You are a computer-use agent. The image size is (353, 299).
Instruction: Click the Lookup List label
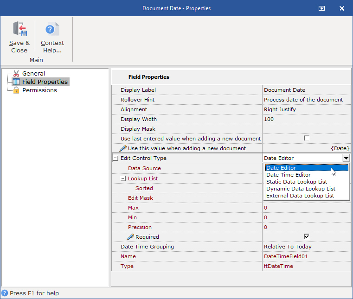coord(143,178)
